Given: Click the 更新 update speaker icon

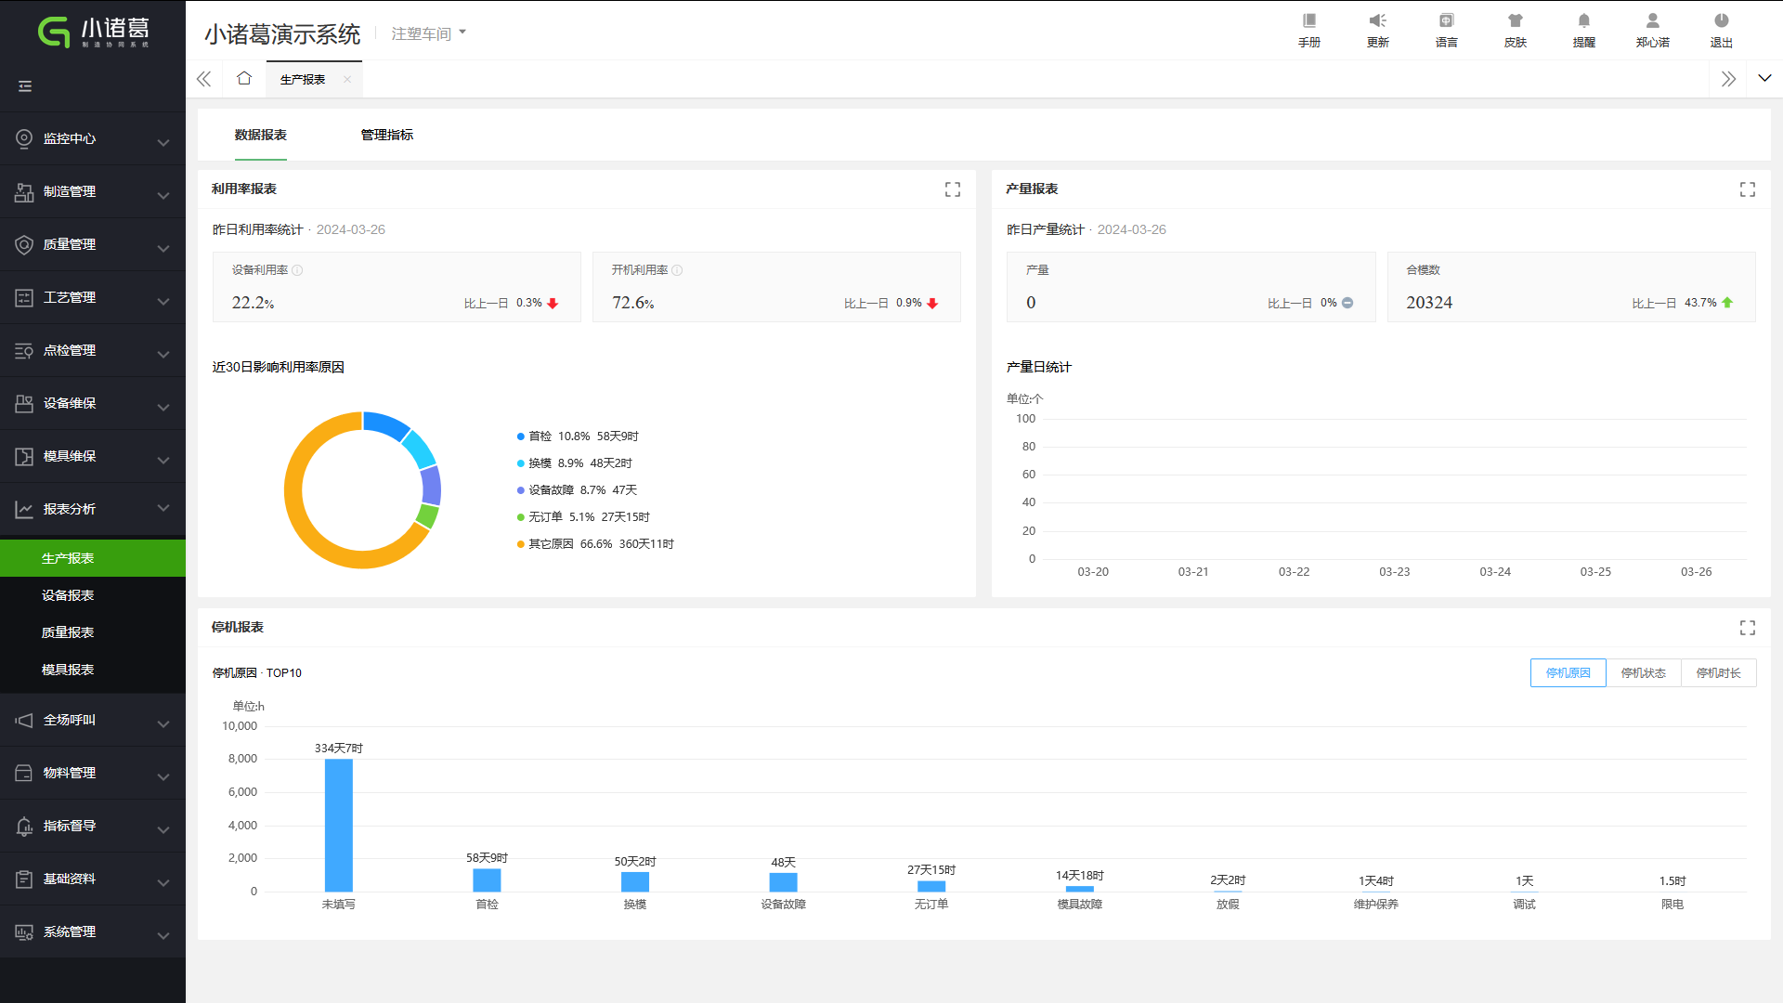Looking at the screenshot, I should (x=1377, y=21).
